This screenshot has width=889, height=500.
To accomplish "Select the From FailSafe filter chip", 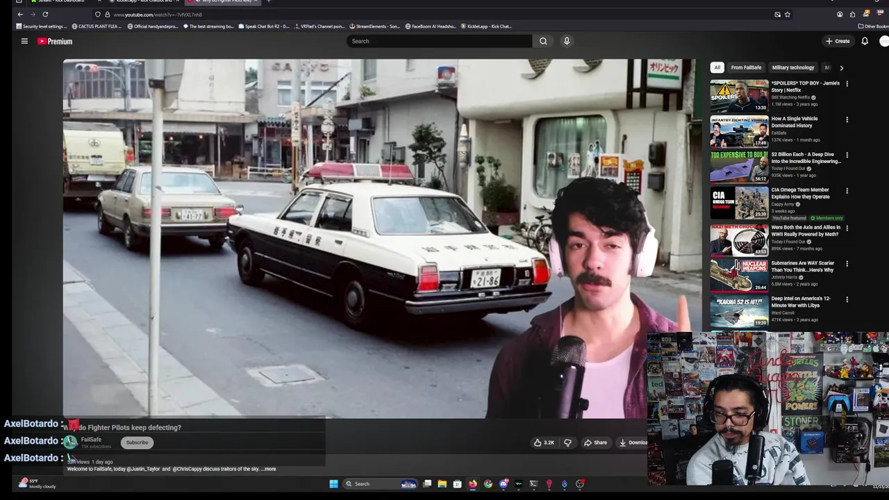I will (746, 67).
